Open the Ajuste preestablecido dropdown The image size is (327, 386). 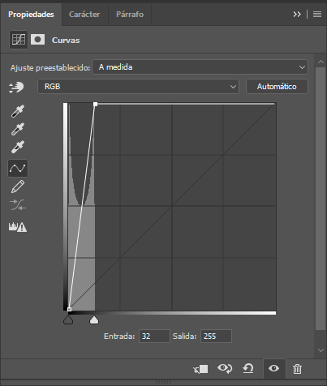pos(200,67)
